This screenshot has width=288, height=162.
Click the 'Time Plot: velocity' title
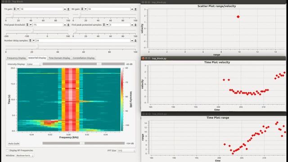(x=217, y=62)
